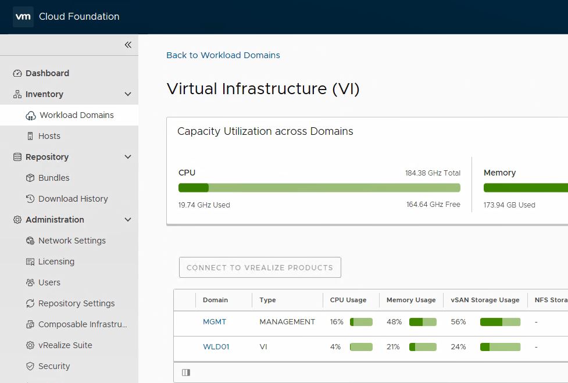The image size is (568, 383).
Task: Collapse the sidebar with double-chevron icon
Action: pos(128,45)
